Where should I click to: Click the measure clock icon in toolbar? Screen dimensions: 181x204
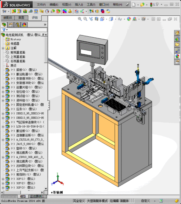coord(47,11)
